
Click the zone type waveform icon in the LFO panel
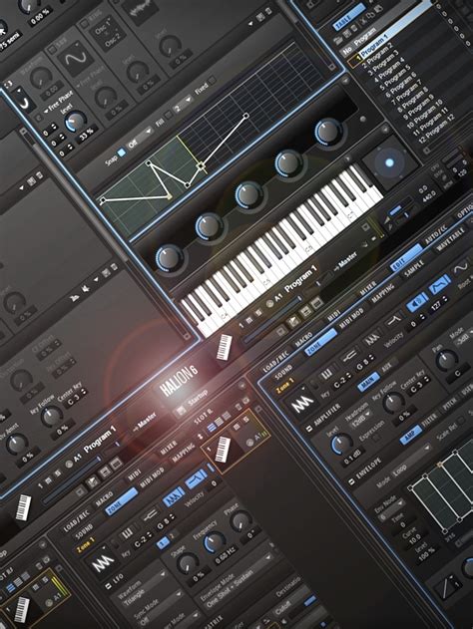[103, 564]
